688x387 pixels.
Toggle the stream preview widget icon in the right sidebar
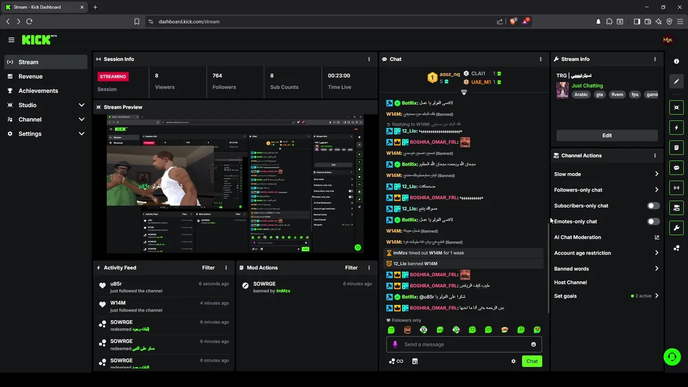tap(676, 107)
